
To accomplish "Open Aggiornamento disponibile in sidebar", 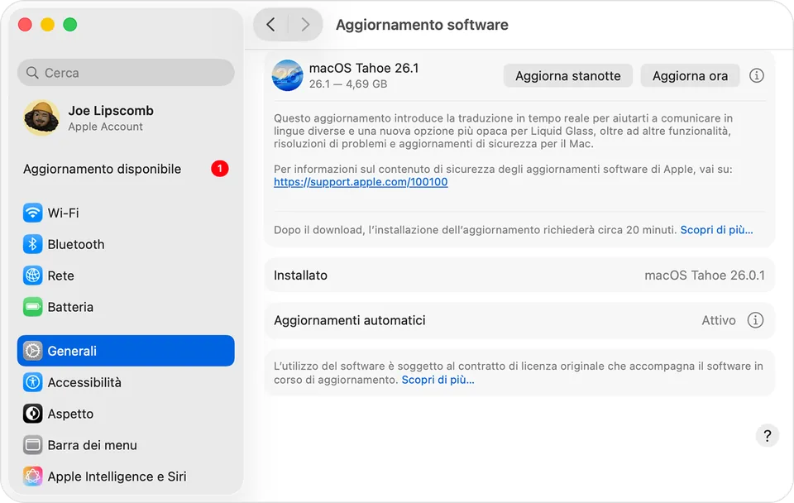I will click(126, 169).
